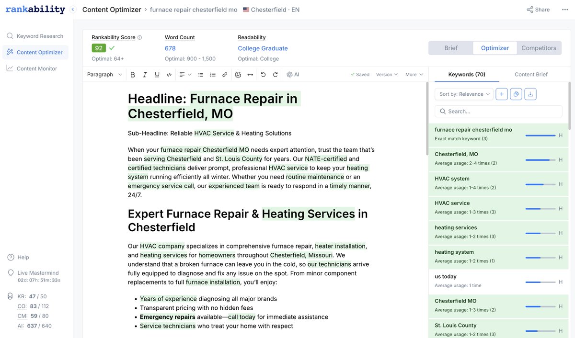Click the Rankability Score info icon
The height and width of the screenshot is (338, 575).
139,37
